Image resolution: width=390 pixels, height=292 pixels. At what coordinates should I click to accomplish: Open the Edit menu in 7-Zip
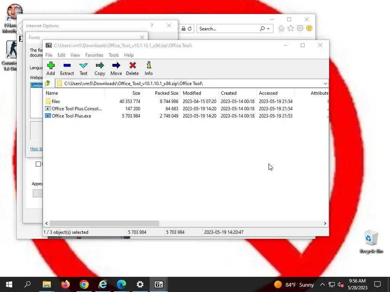click(61, 55)
